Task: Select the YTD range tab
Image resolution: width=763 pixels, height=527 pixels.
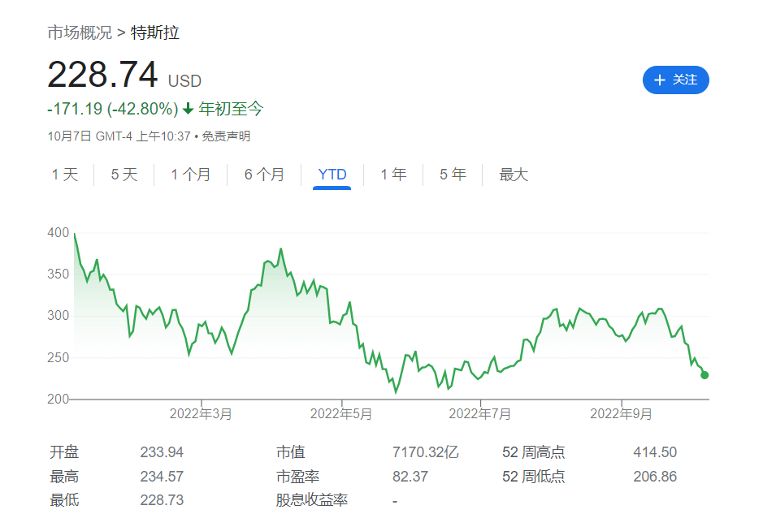Action: point(332,175)
